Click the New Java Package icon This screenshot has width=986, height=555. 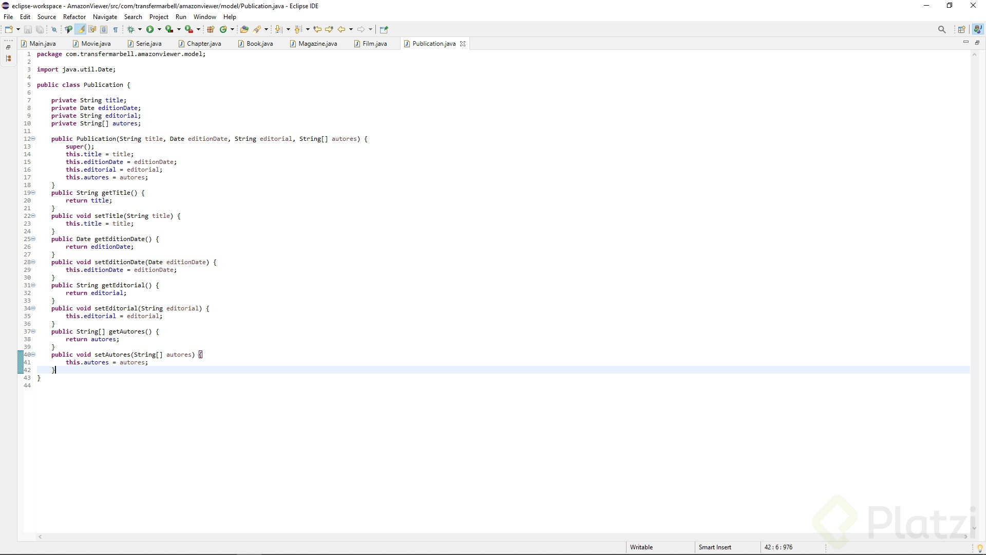[211, 29]
